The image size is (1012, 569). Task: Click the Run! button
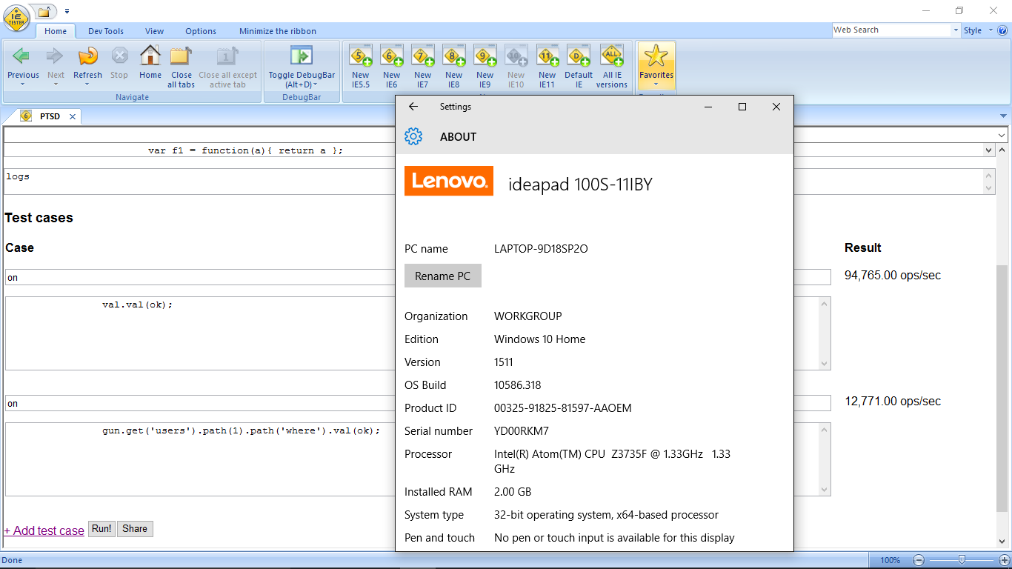click(101, 529)
